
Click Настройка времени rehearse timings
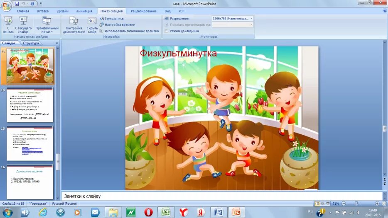pyautogui.click(x=118, y=25)
